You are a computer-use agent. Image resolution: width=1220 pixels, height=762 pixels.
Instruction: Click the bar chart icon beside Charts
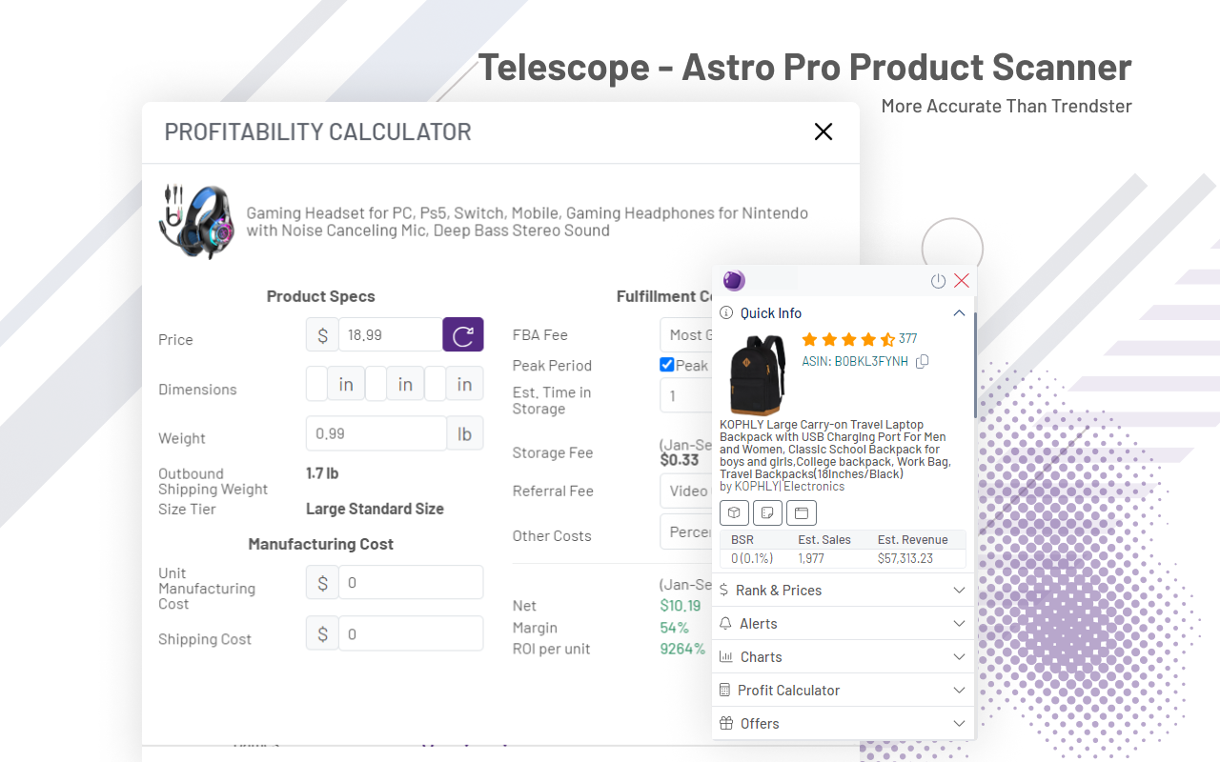pos(726,656)
